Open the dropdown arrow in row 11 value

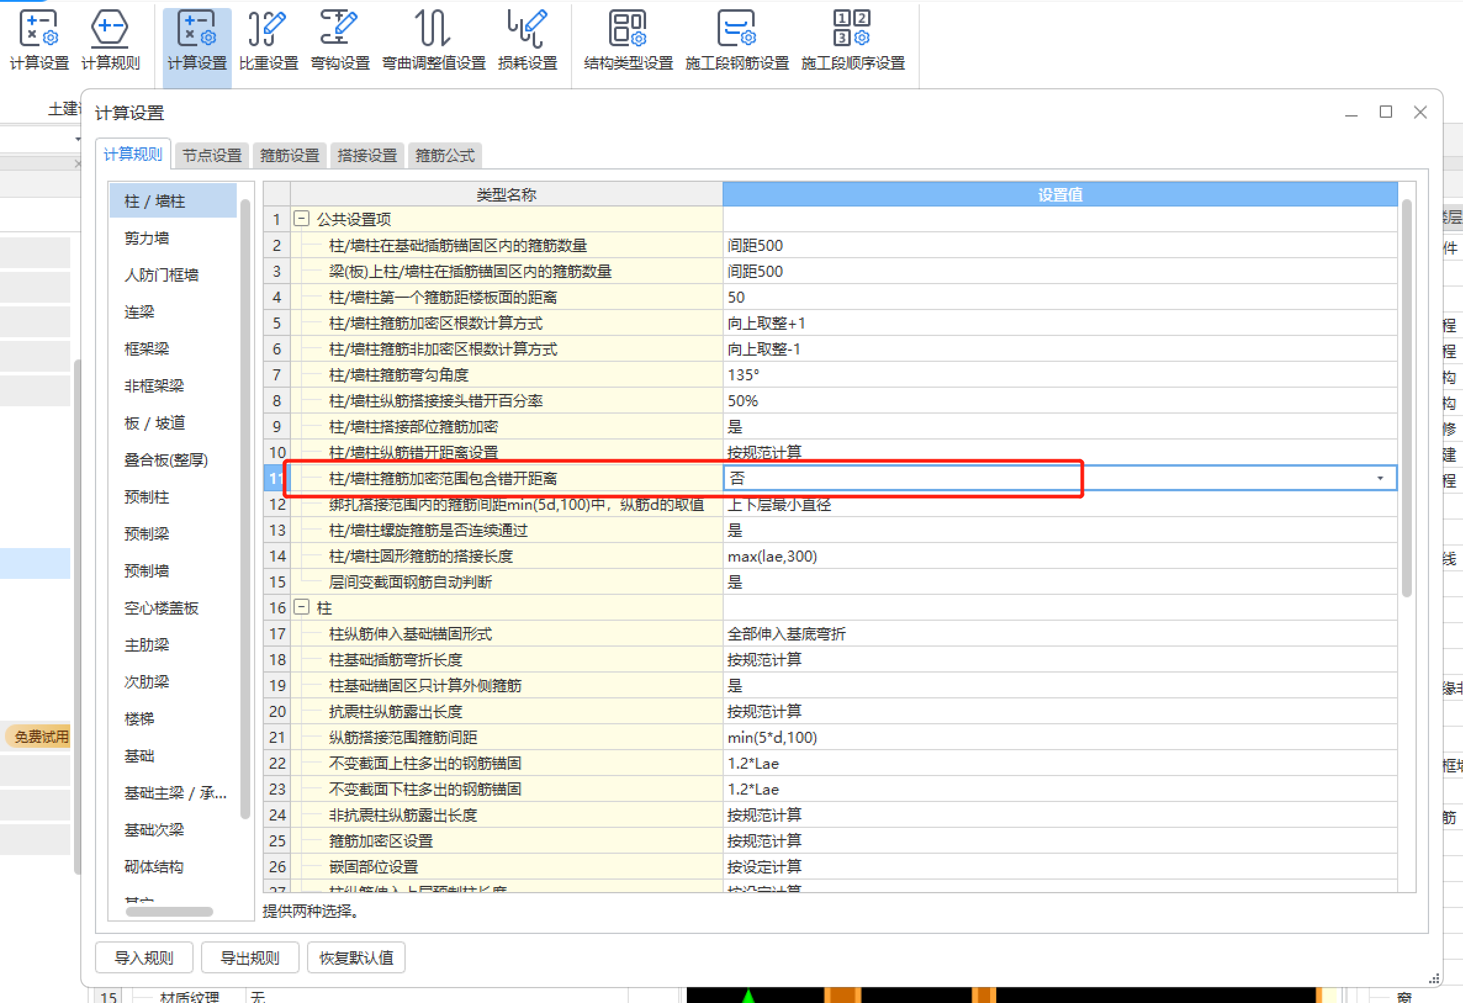pyautogui.click(x=1380, y=478)
